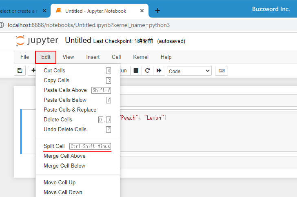Open the File menu

[24, 57]
